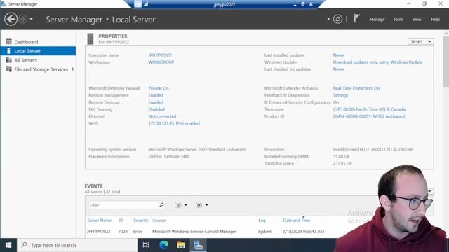Click the main vertical scrollbar thumb
The width and height of the screenshot is (449, 252).
446,62
